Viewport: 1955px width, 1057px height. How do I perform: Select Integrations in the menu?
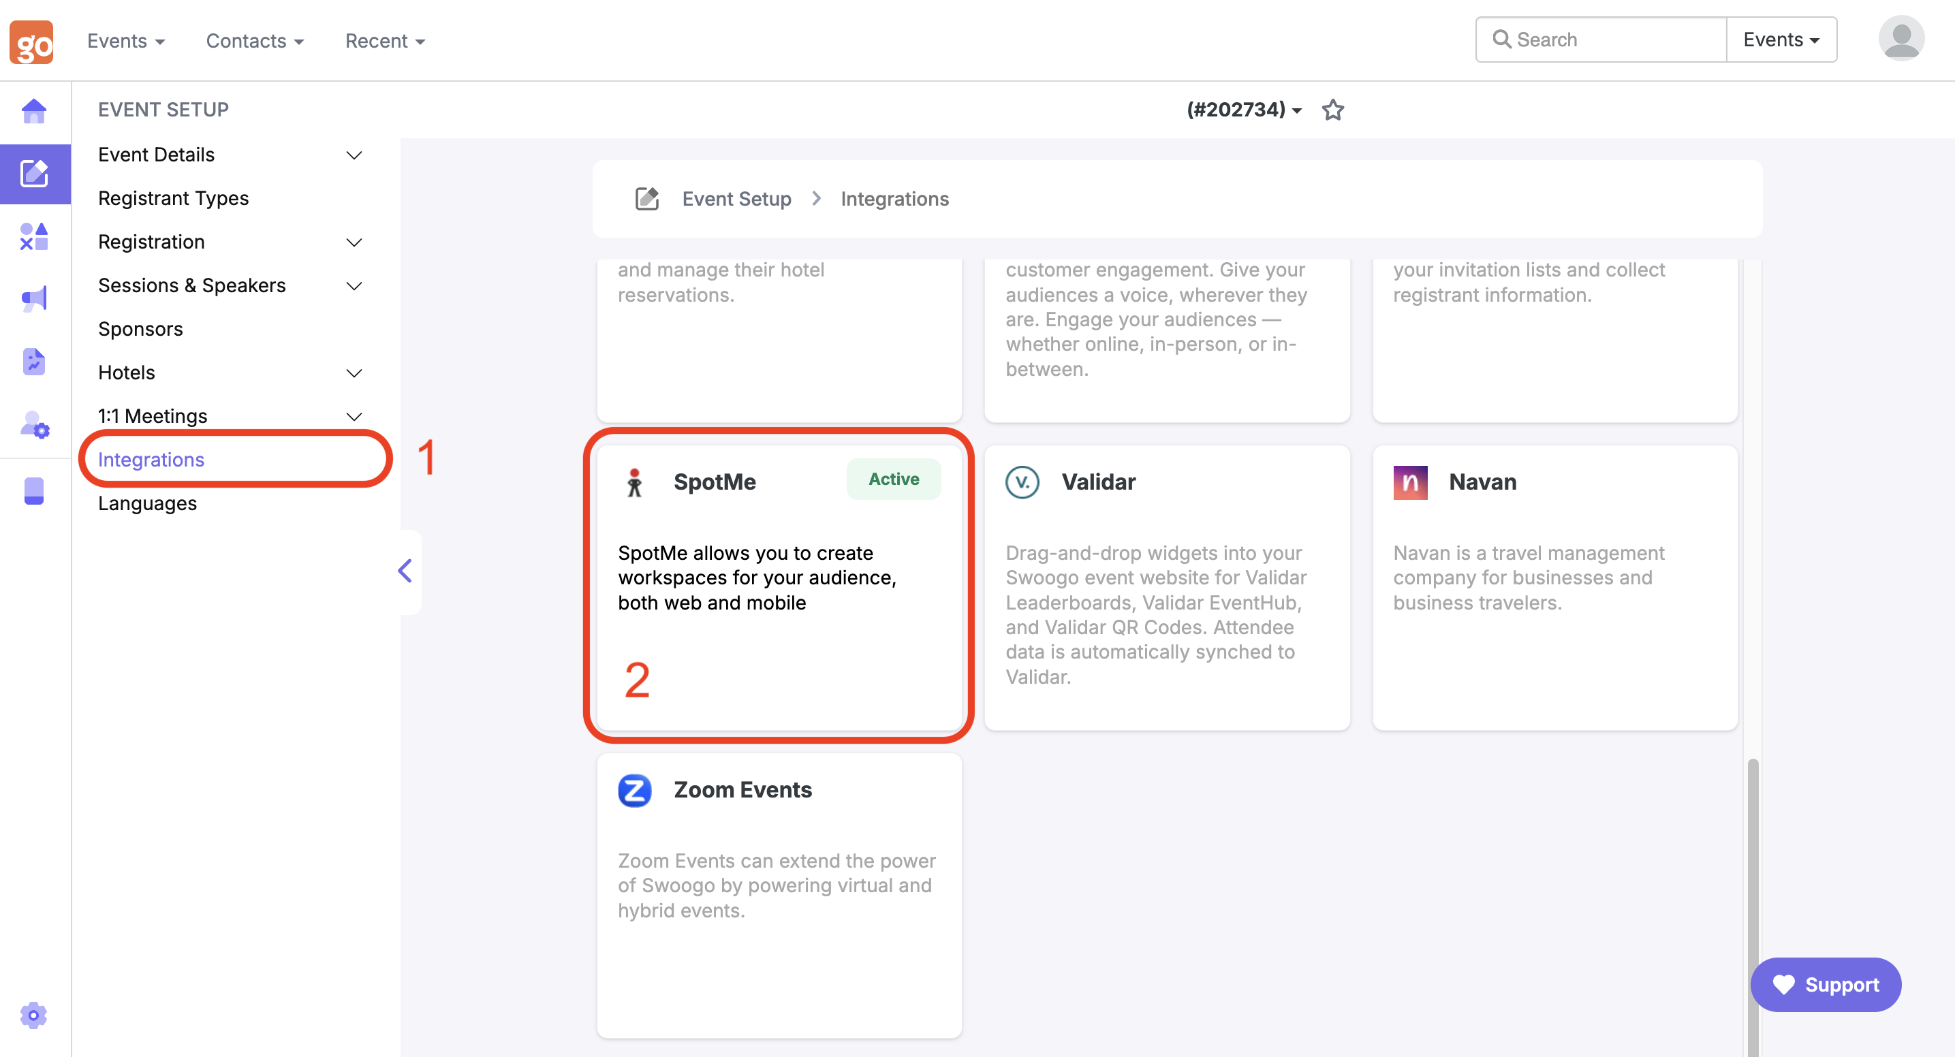point(151,460)
